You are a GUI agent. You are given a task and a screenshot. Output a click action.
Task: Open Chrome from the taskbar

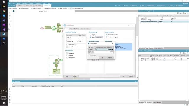click(4, 11)
